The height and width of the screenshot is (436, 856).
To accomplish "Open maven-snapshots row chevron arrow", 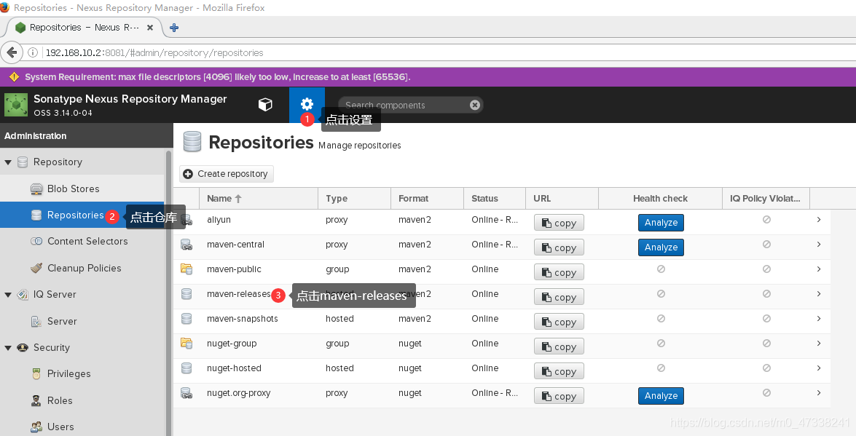I will tap(819, 319).
